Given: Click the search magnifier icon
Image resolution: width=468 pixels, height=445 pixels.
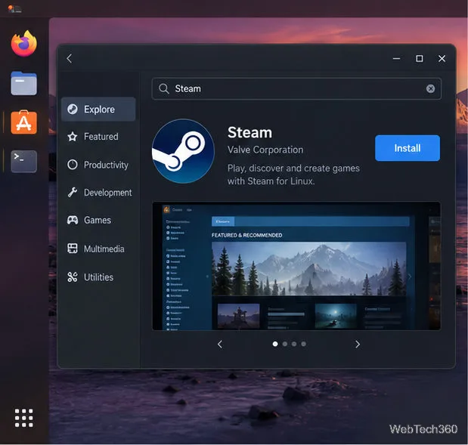Looking at the screenshot, I should click(x=164, y=88).
